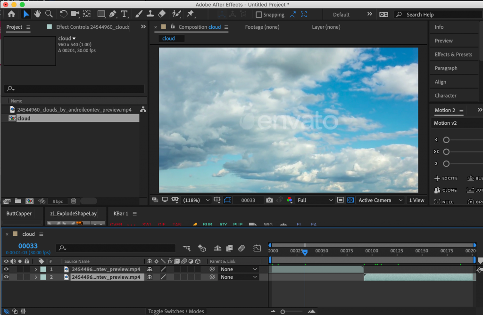
Task: Click the Home icon in toolbar
Action: [x=11, y=14]
